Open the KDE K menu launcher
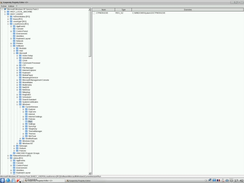The height and width of the screenshot is (183, 244). [2, 180]
